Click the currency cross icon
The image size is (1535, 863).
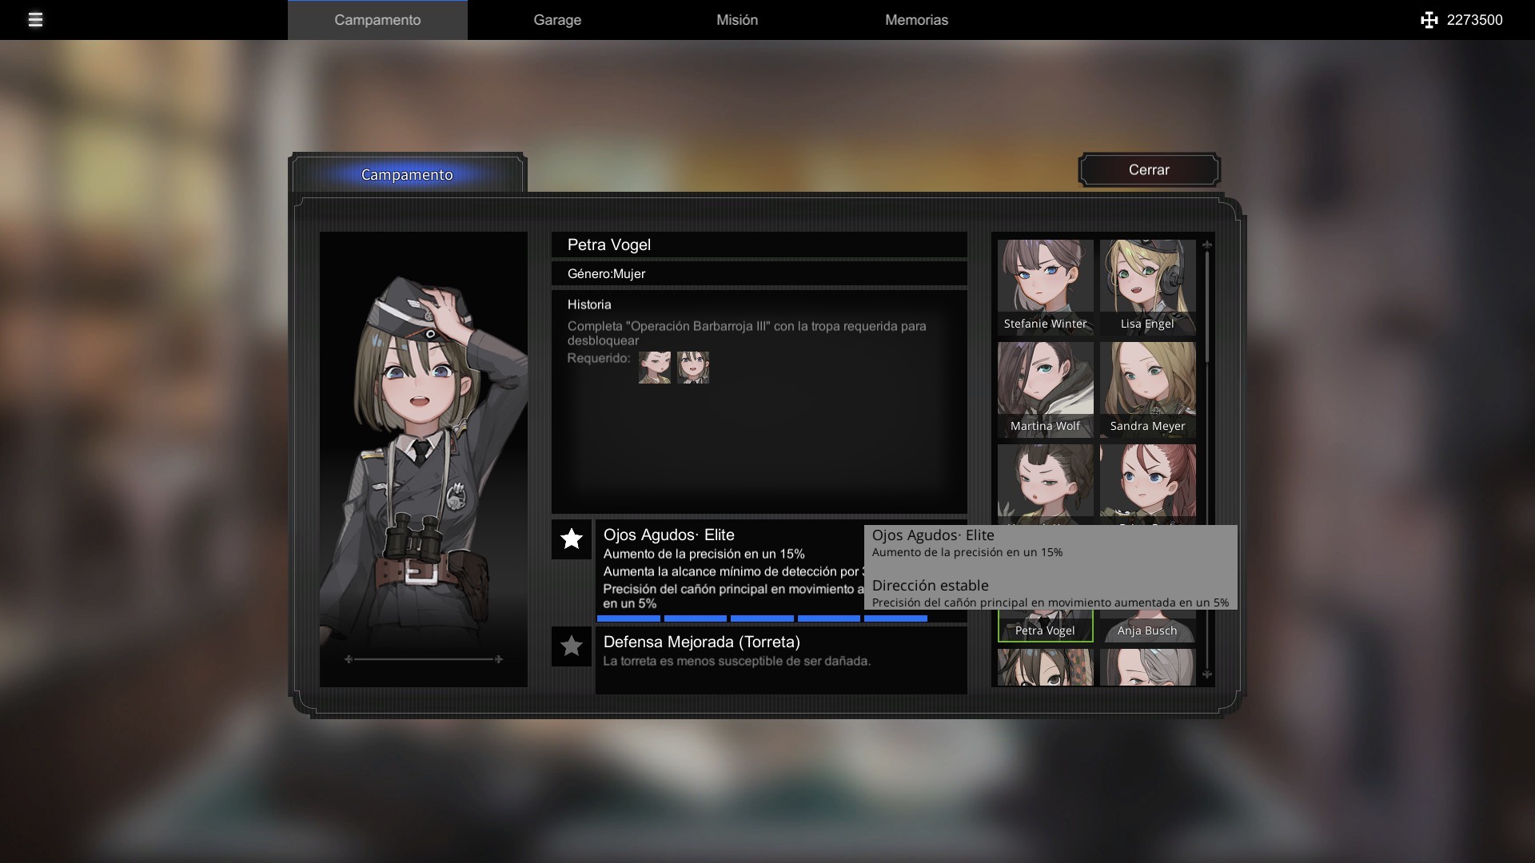1429,20
